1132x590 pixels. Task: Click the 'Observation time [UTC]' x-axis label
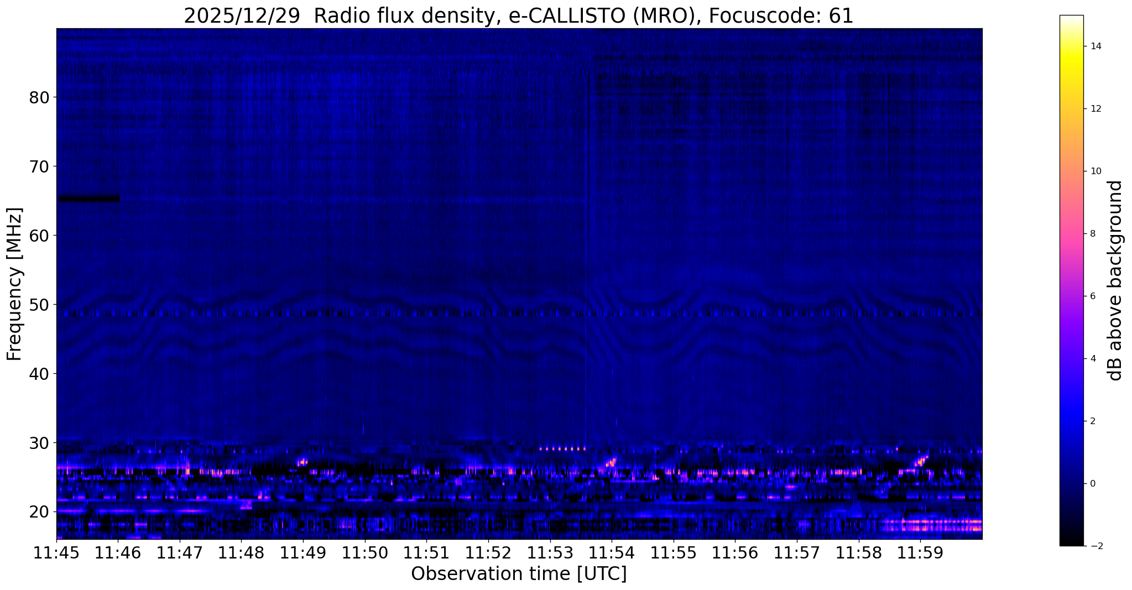pyautogui.click(x=519, y=574)
